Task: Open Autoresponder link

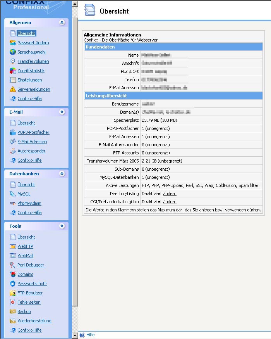Action: [31, 151]
